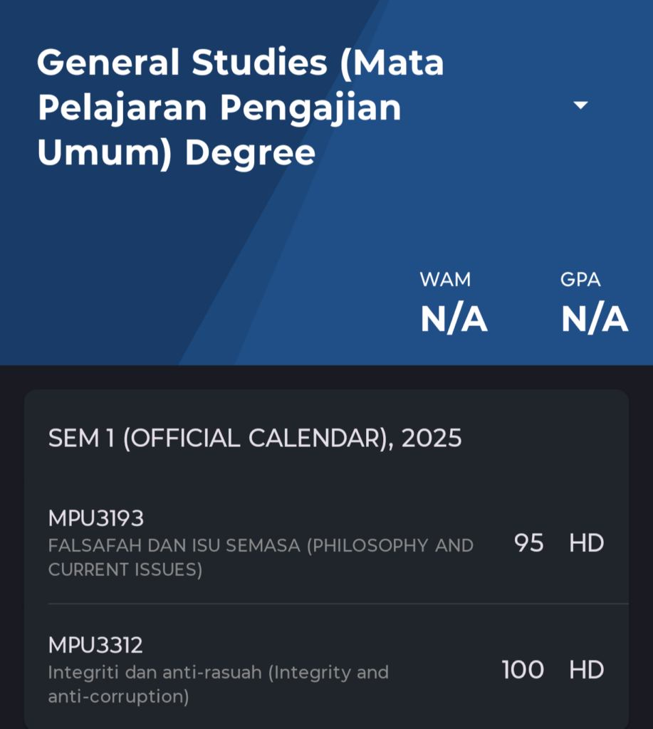This screenshot has width=653, height=729.
Task: Tap the WAM N/A value
Action: 454,318
